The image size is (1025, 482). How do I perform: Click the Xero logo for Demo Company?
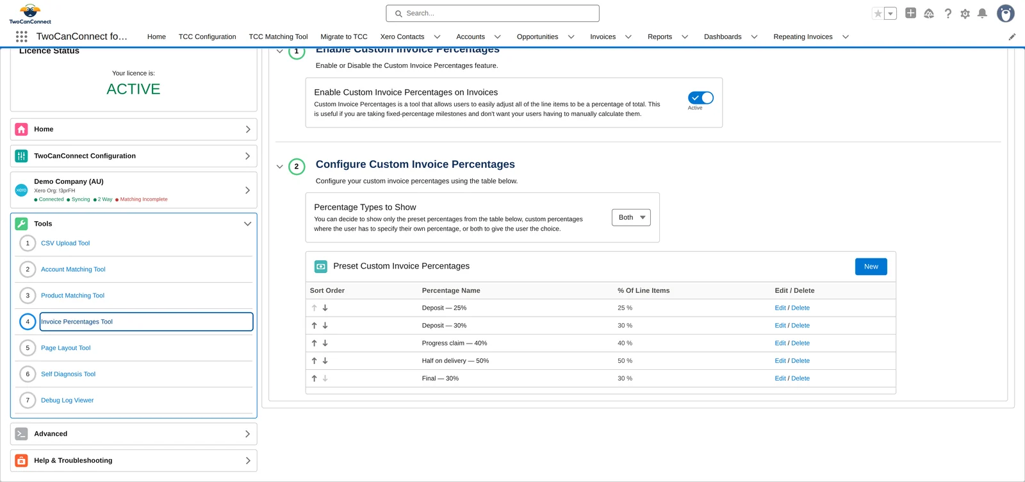[21, 190]
